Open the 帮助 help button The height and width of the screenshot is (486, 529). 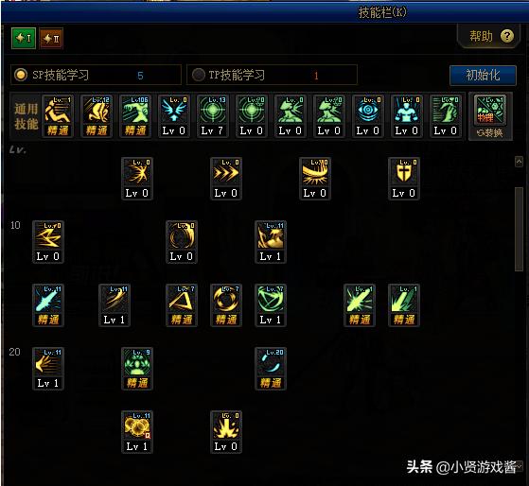491,36
